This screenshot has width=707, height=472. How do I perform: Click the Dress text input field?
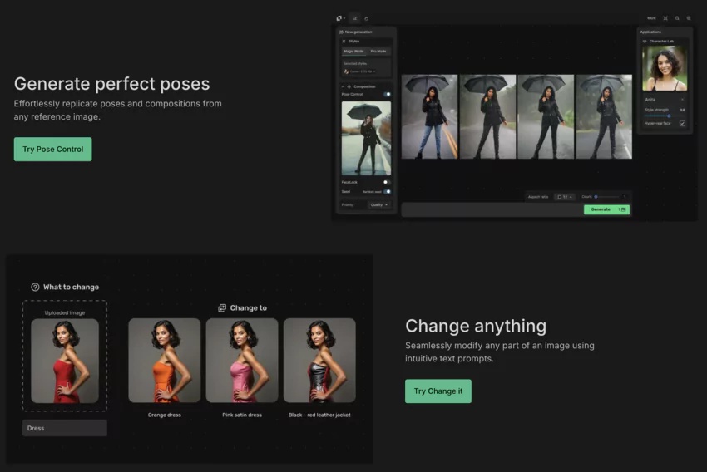65,428
